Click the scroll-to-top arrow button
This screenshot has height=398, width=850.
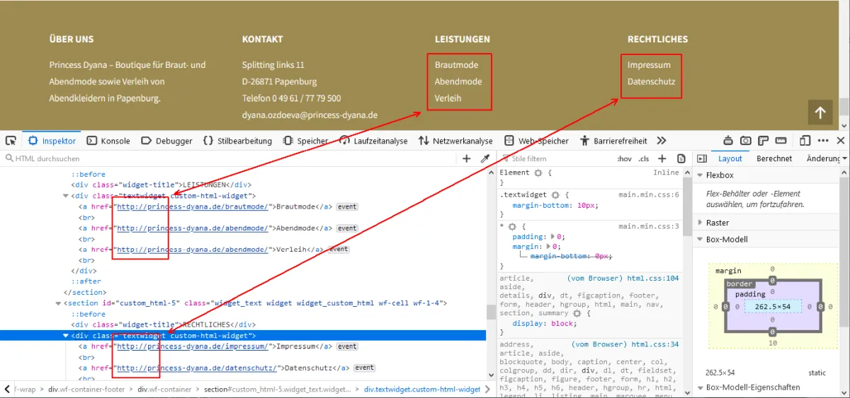coord(820,112)
